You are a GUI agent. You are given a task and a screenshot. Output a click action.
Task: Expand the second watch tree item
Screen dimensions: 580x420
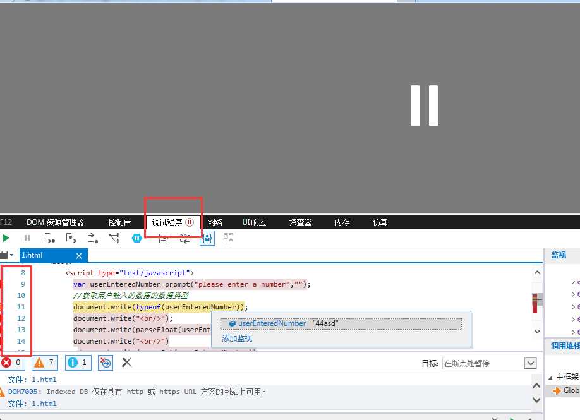click(x=573, y=294)
